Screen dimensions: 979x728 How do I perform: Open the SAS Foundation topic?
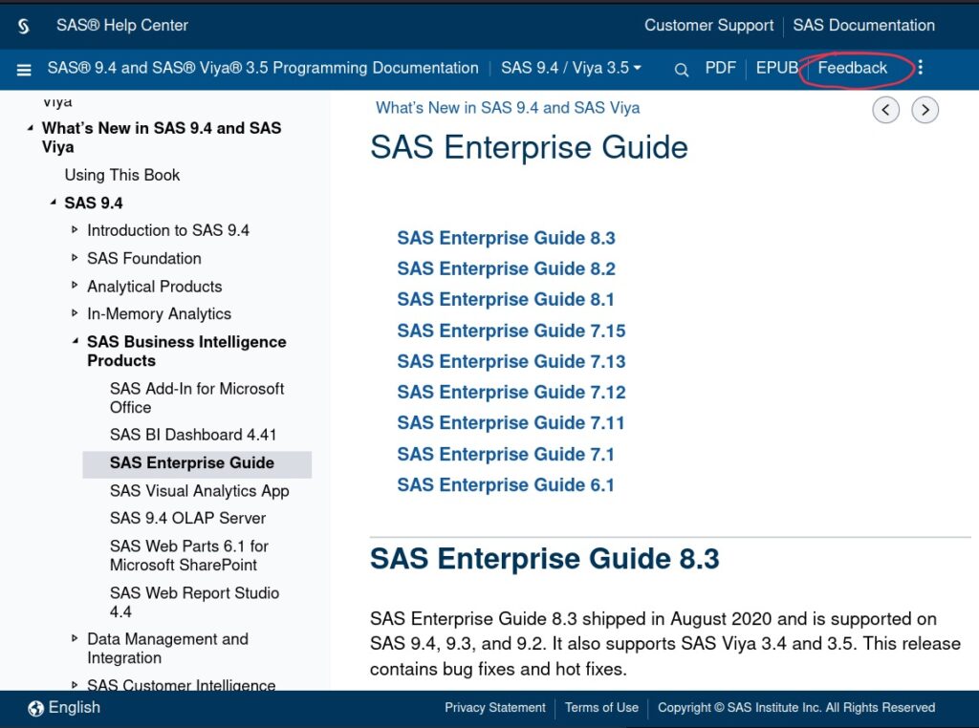[144, 258]
